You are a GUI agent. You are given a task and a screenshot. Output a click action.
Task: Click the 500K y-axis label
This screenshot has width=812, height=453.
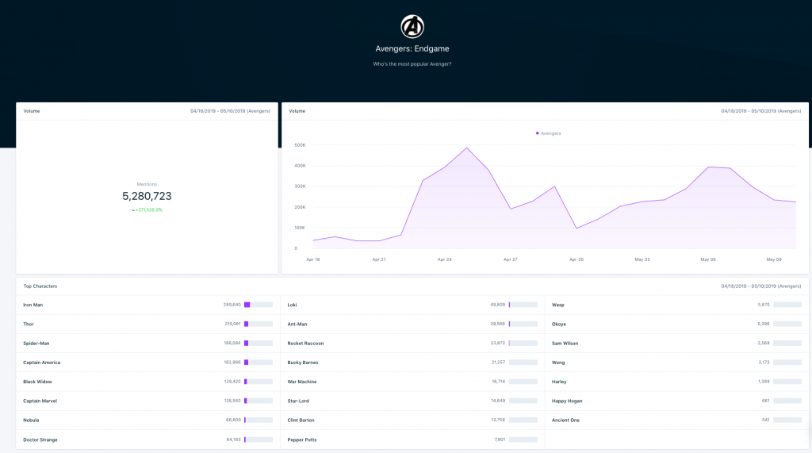[300, 145]
